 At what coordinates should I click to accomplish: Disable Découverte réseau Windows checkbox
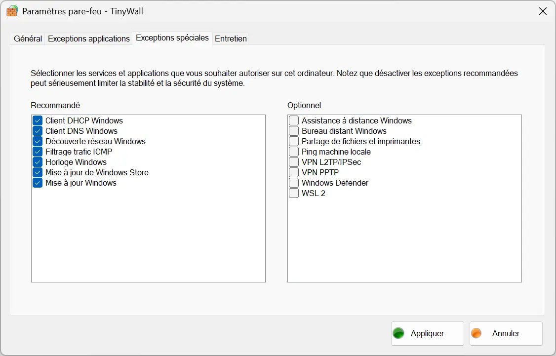click(x=38, y=142)
